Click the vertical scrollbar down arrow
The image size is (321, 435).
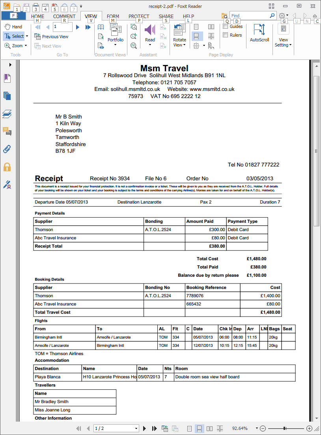tap(316, 418)
